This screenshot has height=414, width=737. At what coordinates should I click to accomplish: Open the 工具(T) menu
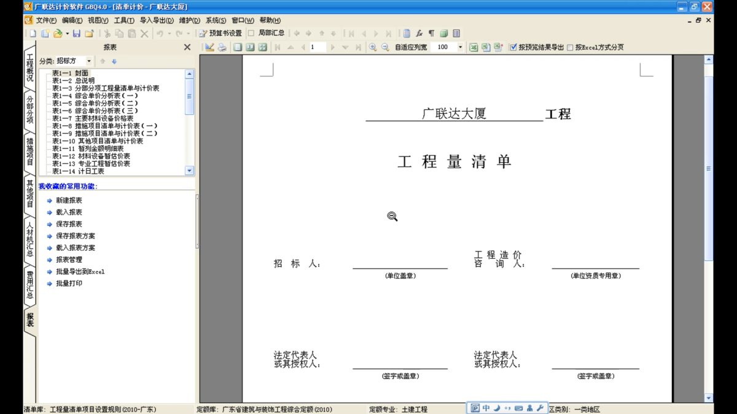[124, 21]
